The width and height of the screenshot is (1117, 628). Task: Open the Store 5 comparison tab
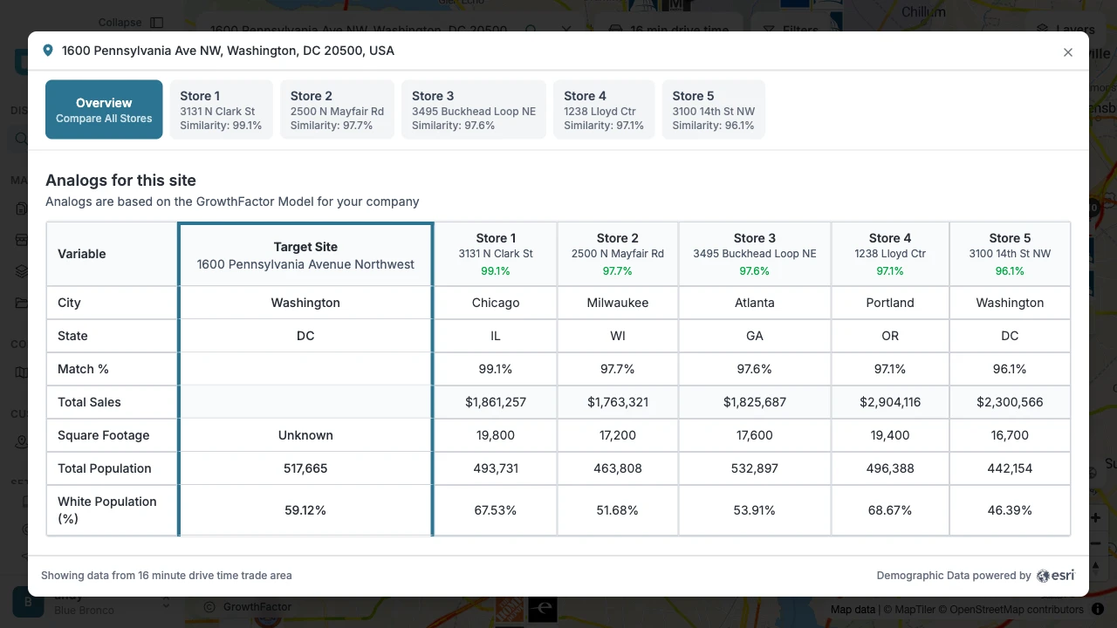[x=713, y=109]
